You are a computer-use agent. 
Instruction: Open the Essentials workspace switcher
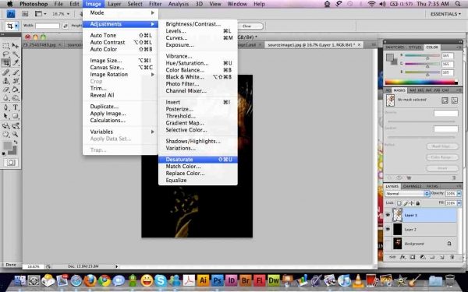445,14
